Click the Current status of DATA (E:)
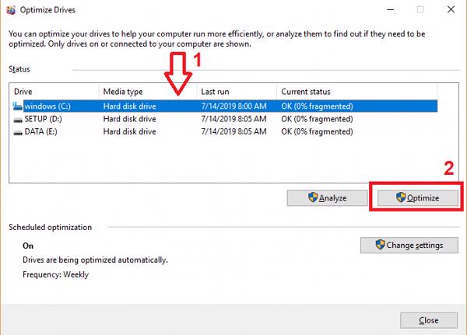467x335 pixels. [x=317, y=132]
